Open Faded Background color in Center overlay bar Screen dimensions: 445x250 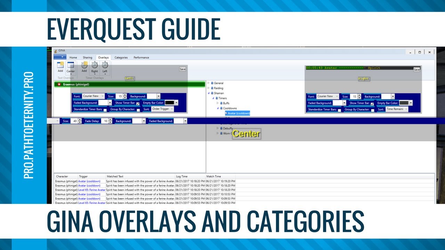180,121
